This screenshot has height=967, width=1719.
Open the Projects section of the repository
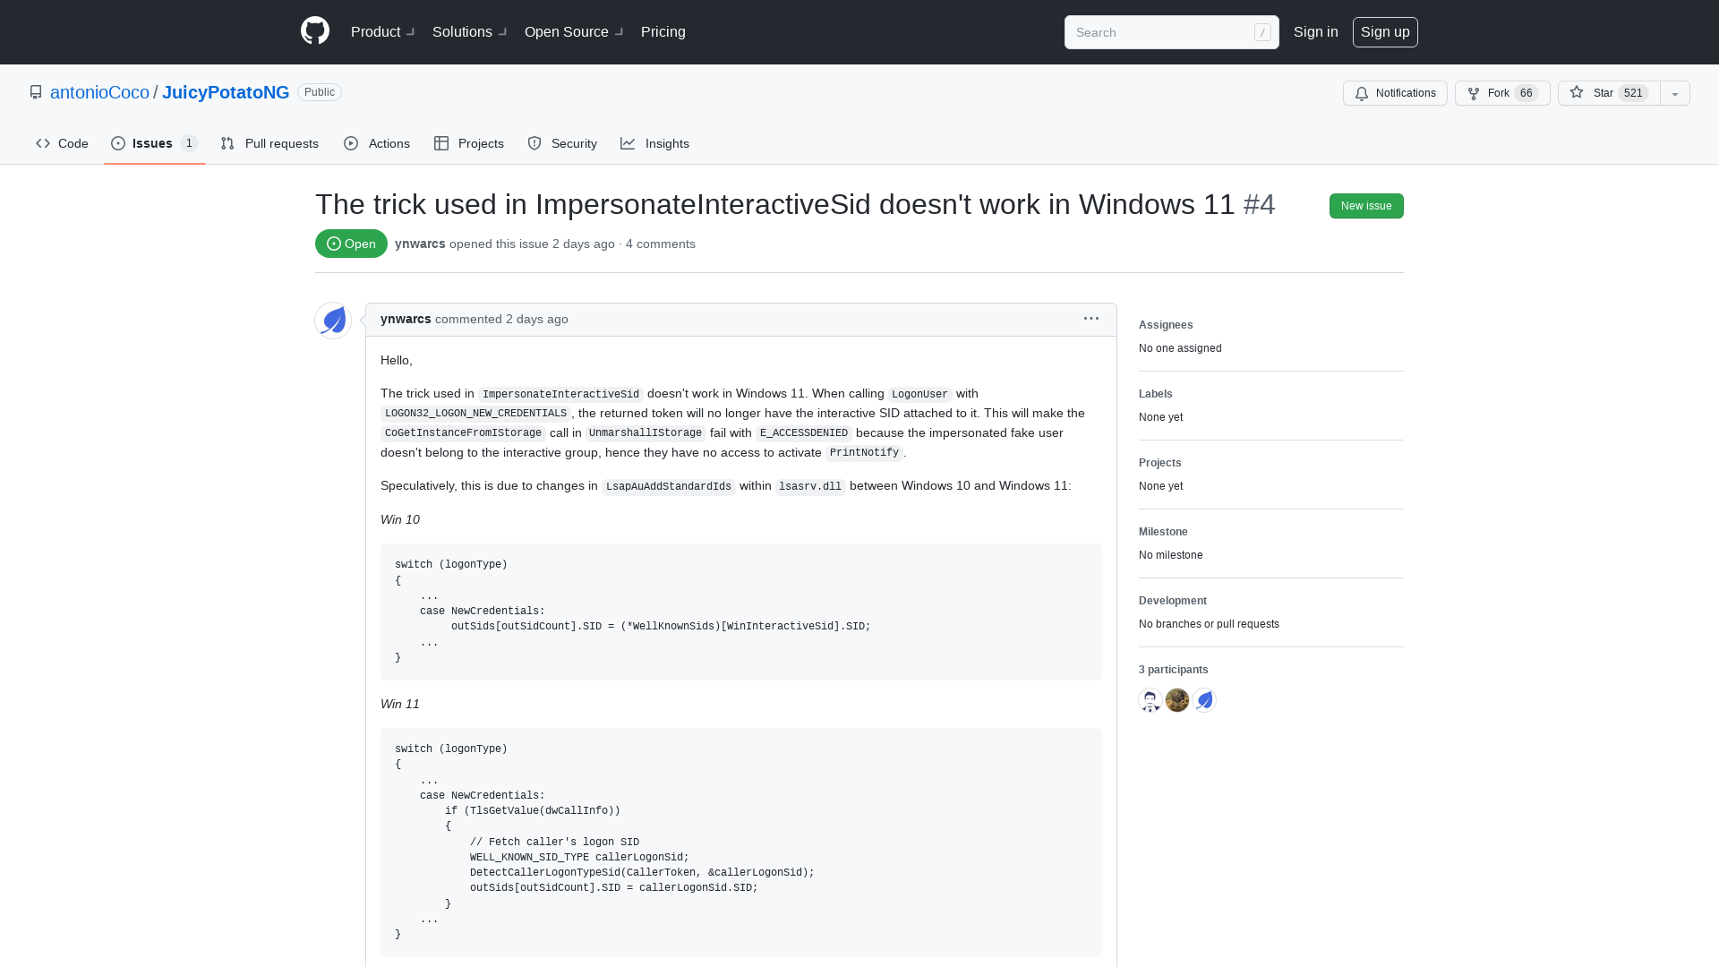click(468, 143)
